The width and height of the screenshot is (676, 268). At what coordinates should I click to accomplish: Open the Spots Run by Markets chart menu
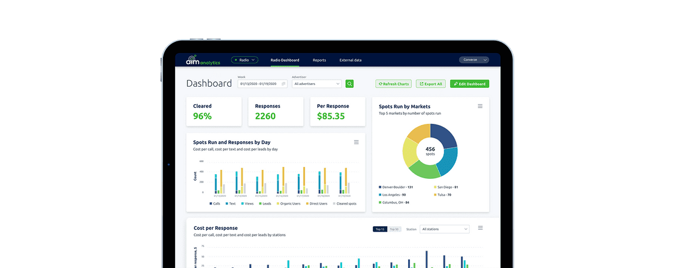(480, 106)
